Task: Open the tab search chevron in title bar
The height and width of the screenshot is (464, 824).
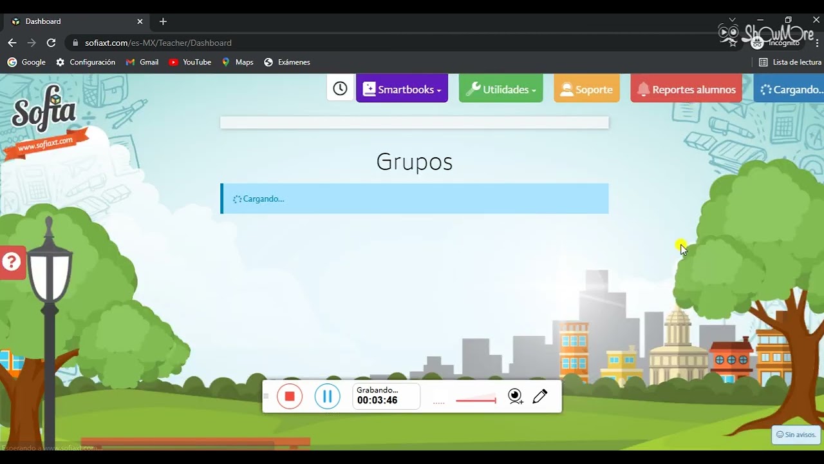Action: [x=732, y=20]
